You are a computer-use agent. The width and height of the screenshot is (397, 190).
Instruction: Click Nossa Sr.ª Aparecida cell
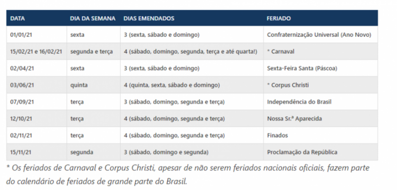[321, 118]
